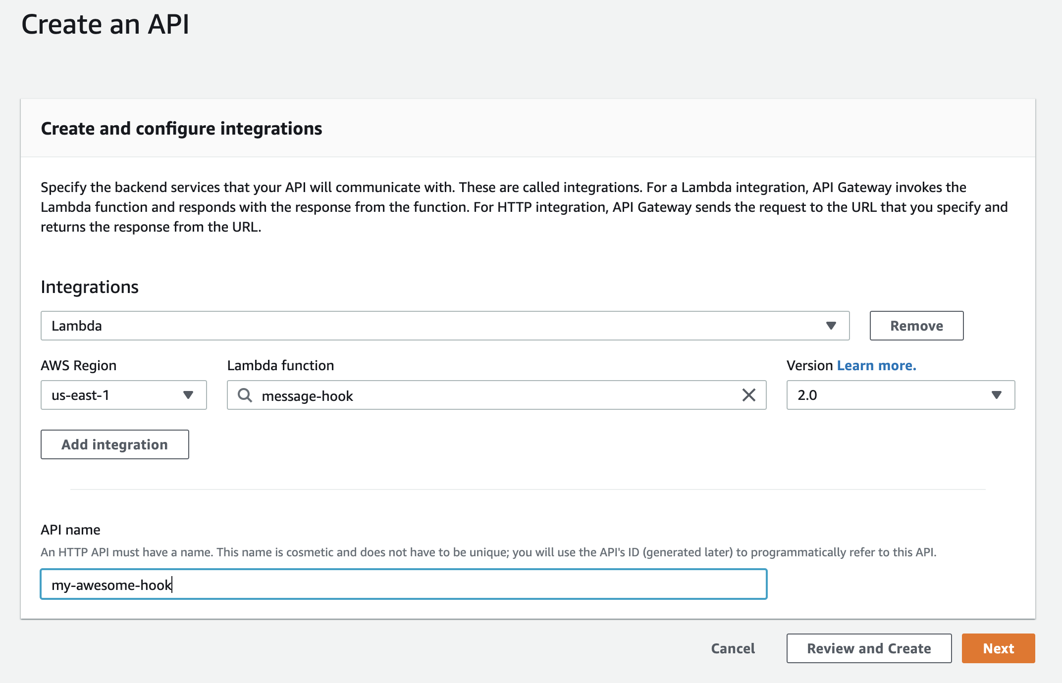Click the search magnifier icon in Lambda function
This screenshot has width=1062, height=683.
(245, 395)
